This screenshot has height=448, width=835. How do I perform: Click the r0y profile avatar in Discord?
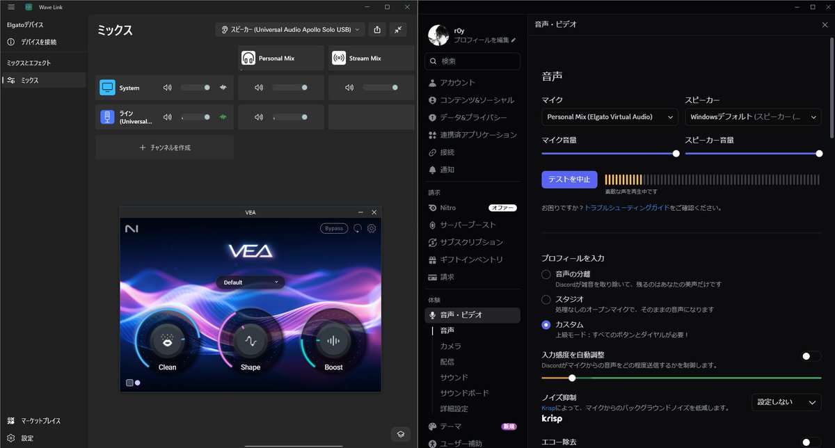pos(438,35)
